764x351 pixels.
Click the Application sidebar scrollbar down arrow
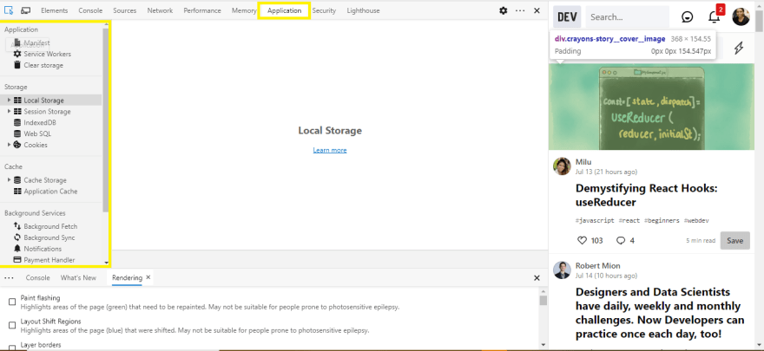[106, 263]
